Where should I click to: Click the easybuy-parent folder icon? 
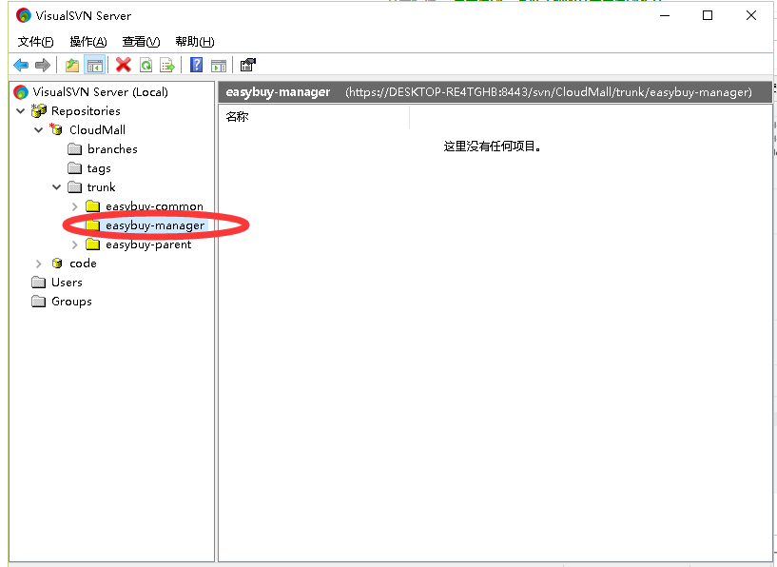92,244
